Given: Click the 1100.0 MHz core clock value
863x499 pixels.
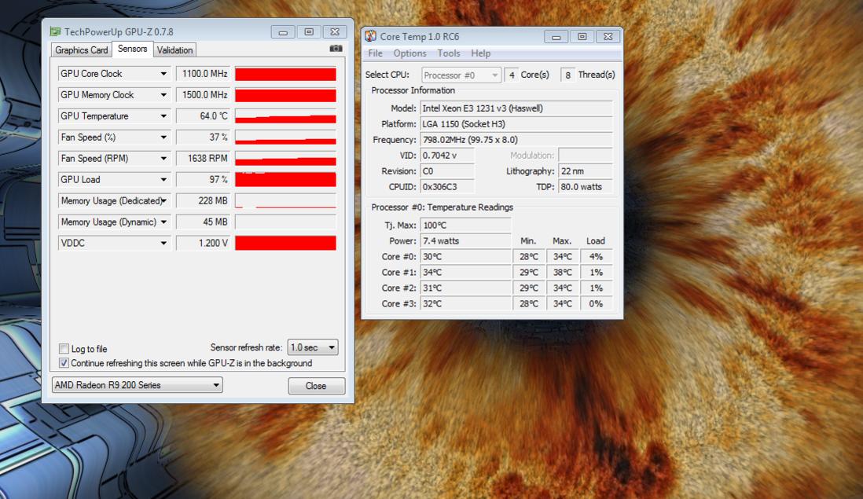Looking at the screenshot, I should pos(203,74).
